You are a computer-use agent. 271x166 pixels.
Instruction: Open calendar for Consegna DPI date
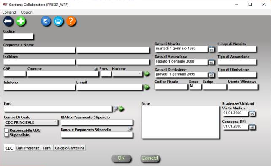coord(252,127)
